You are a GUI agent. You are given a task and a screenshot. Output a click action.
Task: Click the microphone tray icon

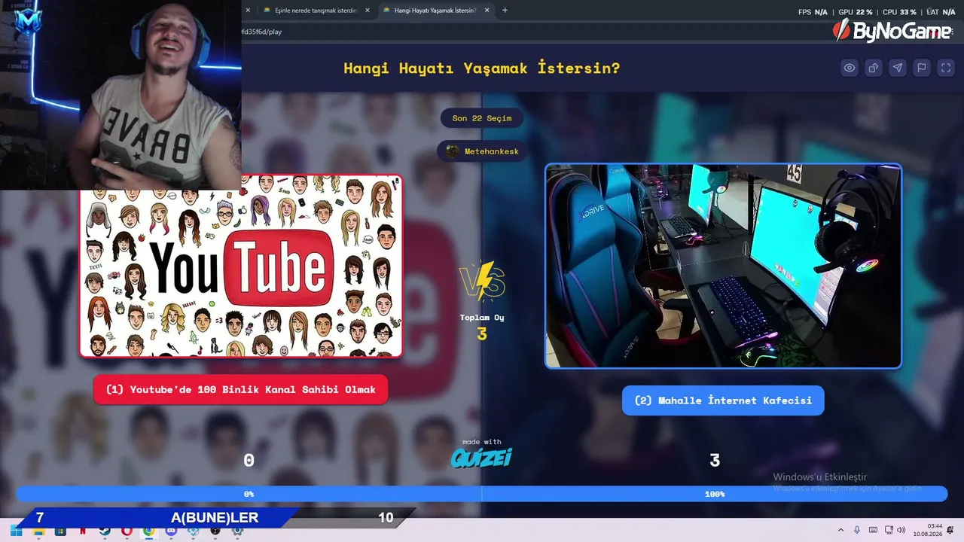pos(857,530)
